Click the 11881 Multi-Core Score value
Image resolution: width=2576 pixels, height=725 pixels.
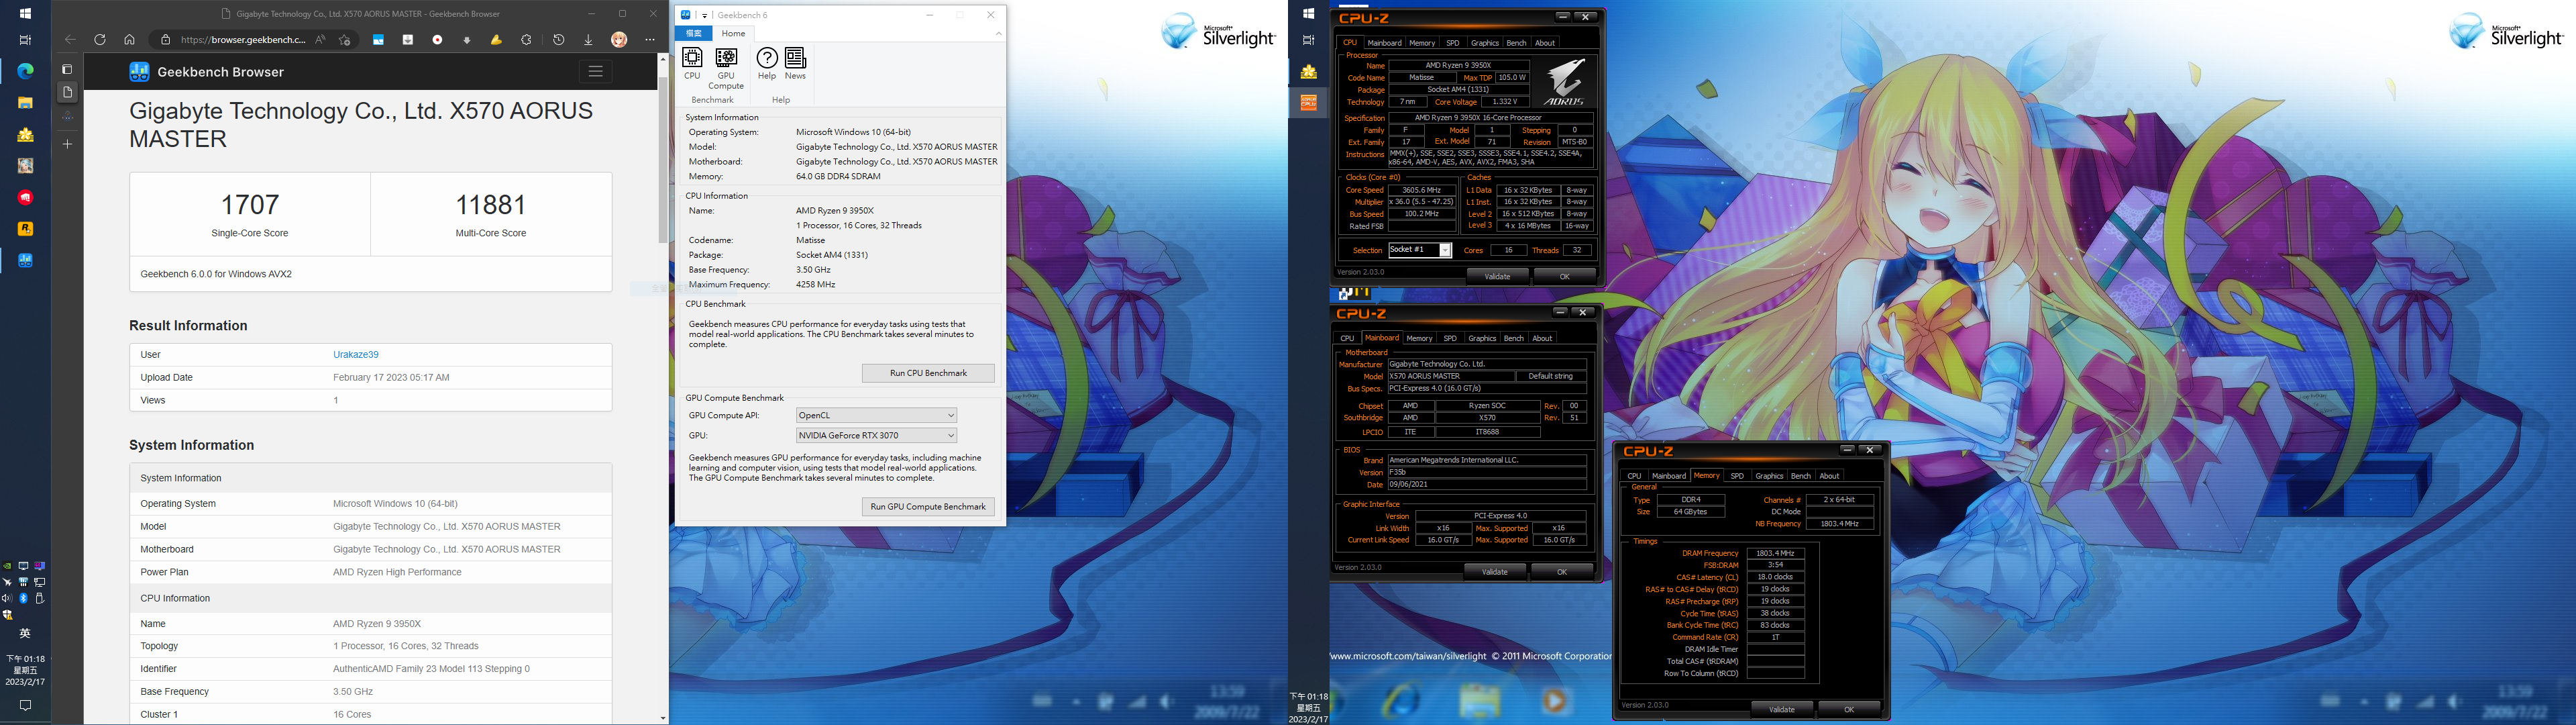(x=491, y=205)
